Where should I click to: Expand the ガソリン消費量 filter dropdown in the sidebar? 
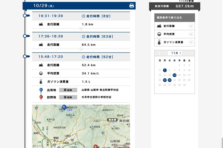(191, 42)
